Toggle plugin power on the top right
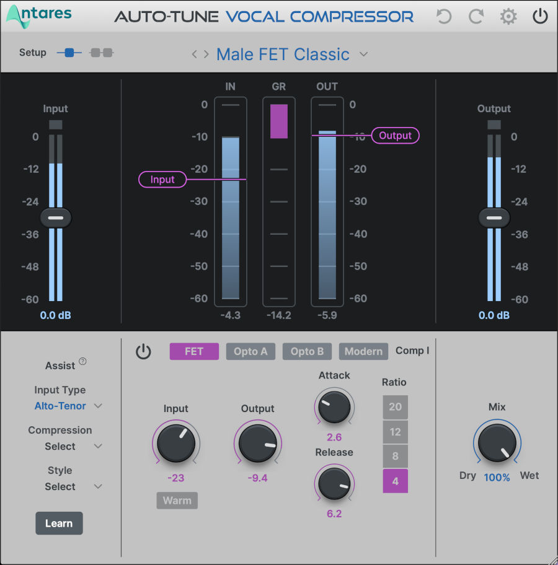This screenshot has height=565, width=558. pyautogui.click(x=540, y=17)
